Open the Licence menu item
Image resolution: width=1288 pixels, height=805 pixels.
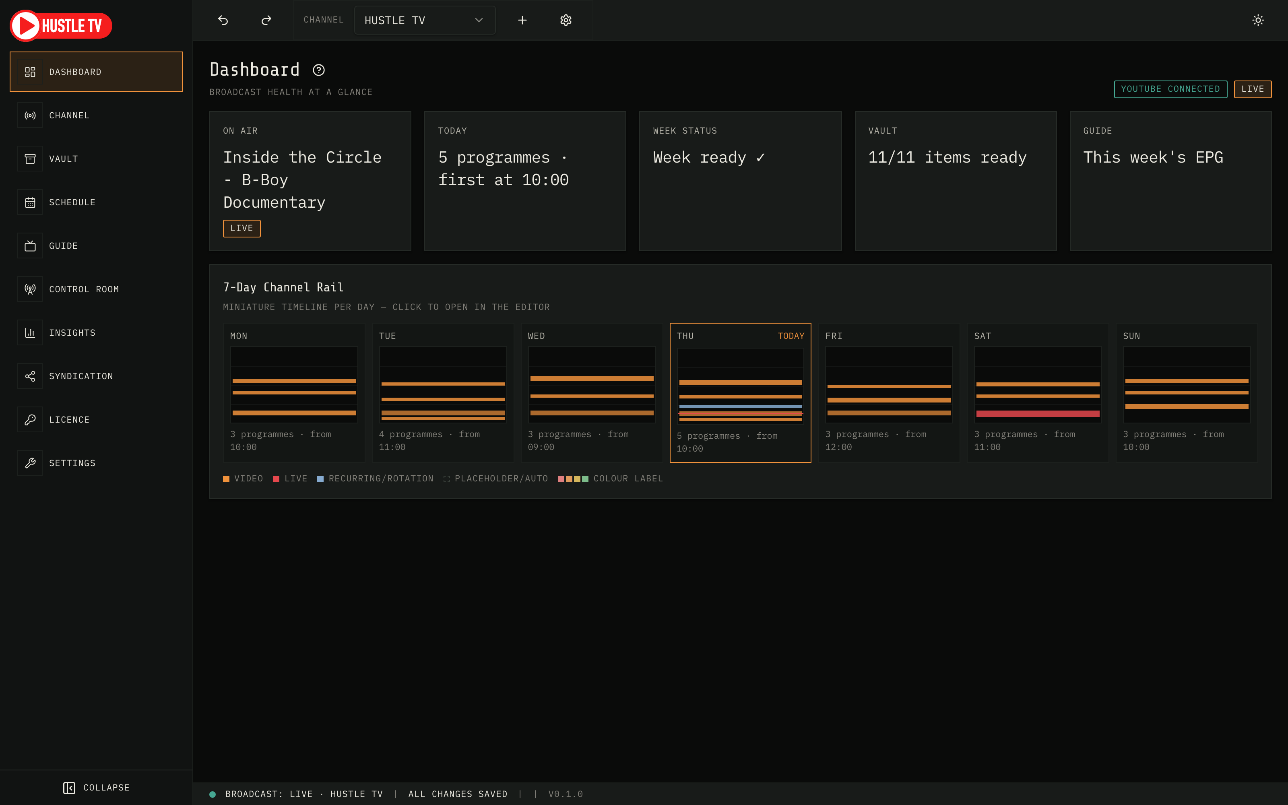coord(96,419)
